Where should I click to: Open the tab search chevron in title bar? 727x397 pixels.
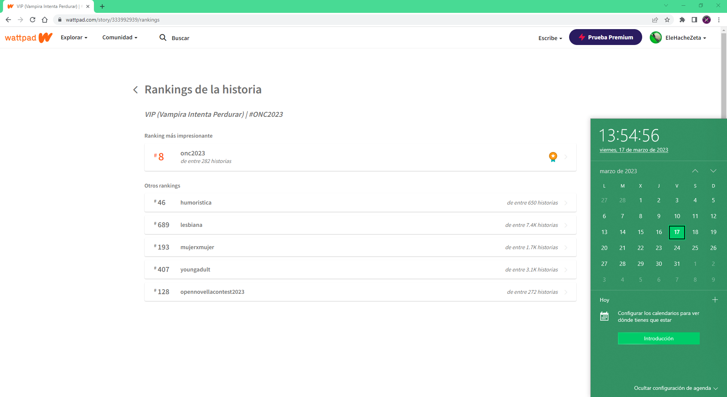click(666, 5)
